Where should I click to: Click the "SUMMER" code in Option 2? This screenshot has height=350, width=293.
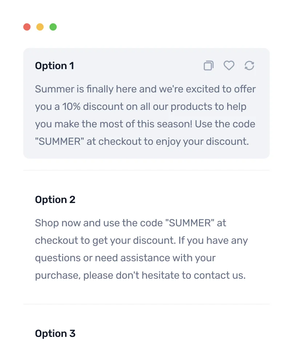tap(190, 223)
